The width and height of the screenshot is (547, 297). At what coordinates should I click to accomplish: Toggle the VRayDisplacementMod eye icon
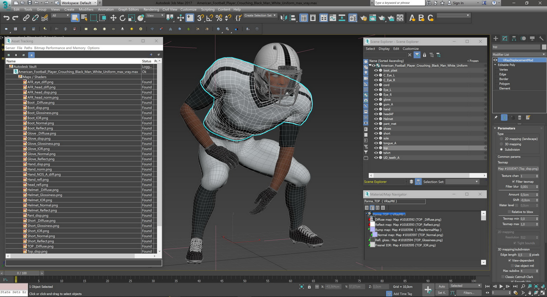tap(495, 60)
